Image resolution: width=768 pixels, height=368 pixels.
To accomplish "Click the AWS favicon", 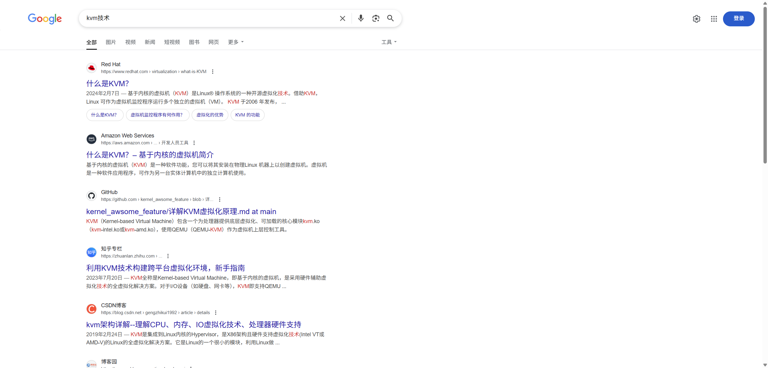I will point(91,139).
